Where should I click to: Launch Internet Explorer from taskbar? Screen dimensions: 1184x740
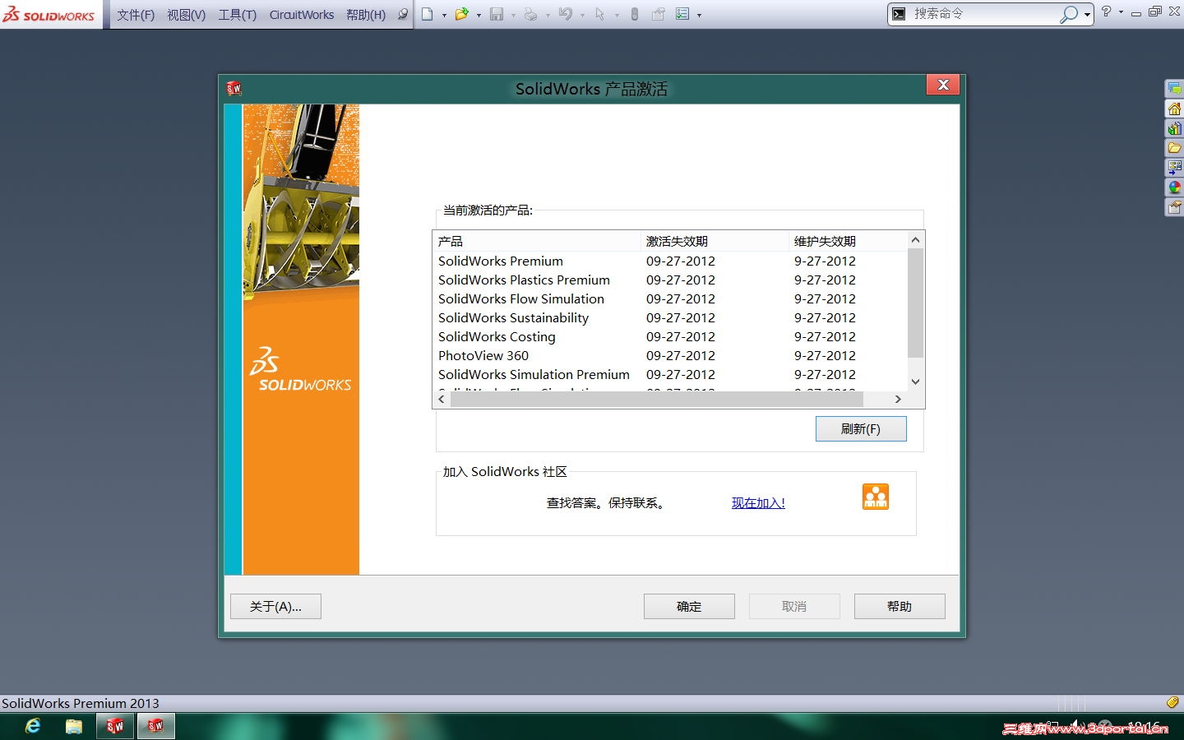[33, 726]
